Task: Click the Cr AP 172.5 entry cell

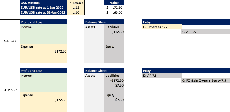Action: pos(206,32)
